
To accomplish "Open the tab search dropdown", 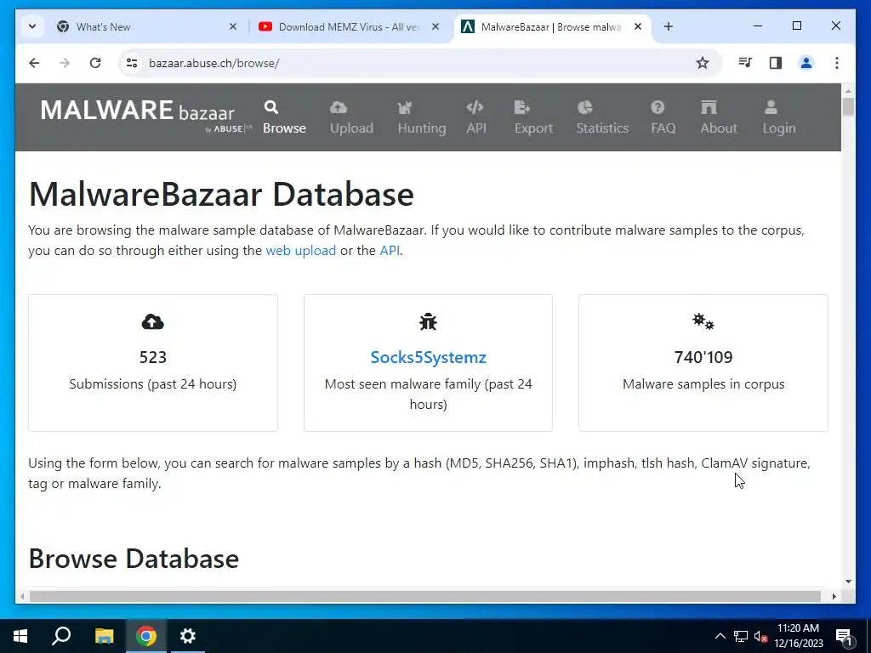I will 32,26.
